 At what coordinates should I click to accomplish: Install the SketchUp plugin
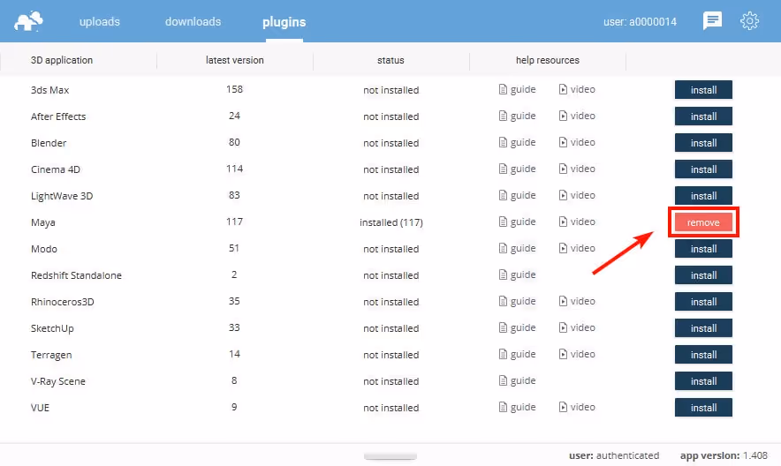[x=703, y=328]
